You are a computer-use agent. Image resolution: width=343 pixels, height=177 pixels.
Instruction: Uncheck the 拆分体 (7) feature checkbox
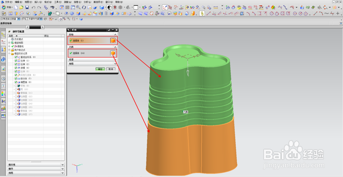click(x=16, y=78)
